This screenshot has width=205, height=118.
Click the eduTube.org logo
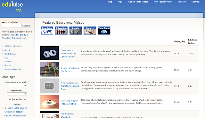coord(12,7)
